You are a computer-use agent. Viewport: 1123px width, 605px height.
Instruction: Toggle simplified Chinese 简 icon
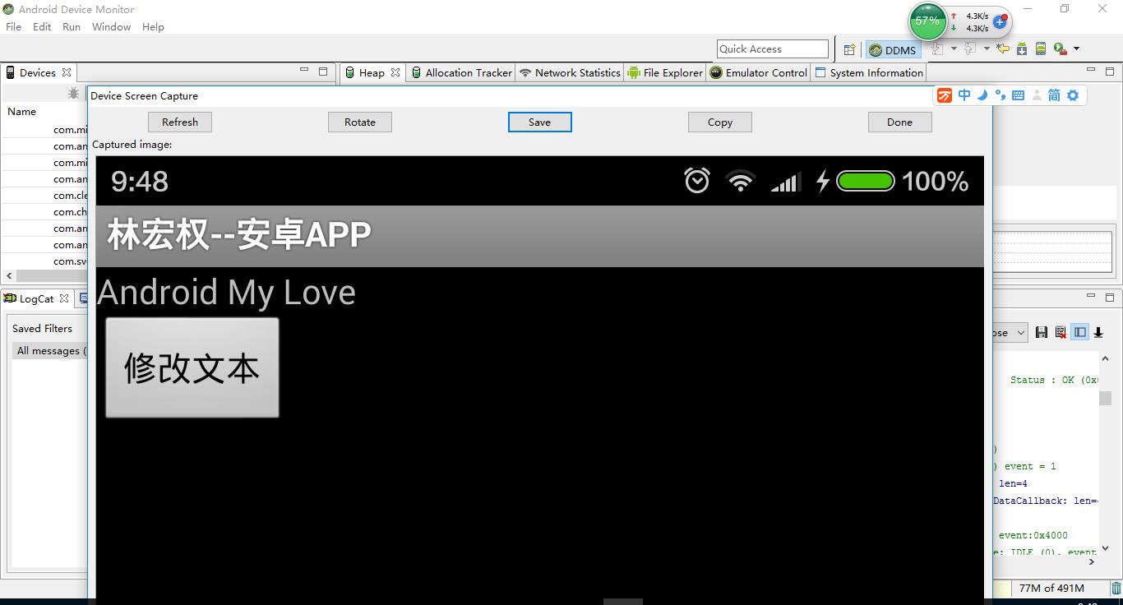click(1054, 95)
